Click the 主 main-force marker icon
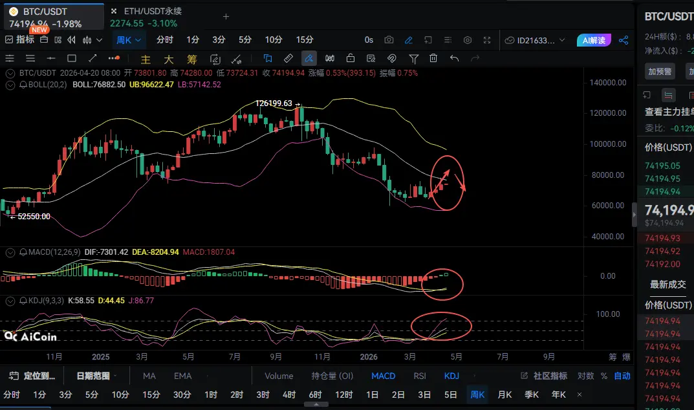The width and height of the screenshot is (694, 410). (146, 59)
